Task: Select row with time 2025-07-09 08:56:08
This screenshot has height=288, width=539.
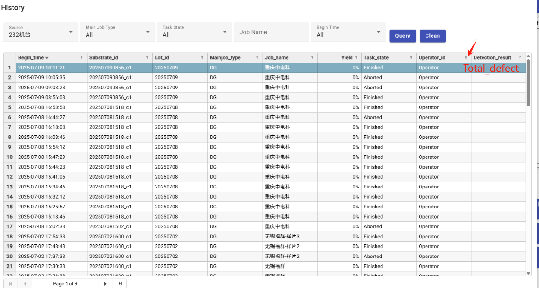Action: pyautogui.click(x=265, y=98)
